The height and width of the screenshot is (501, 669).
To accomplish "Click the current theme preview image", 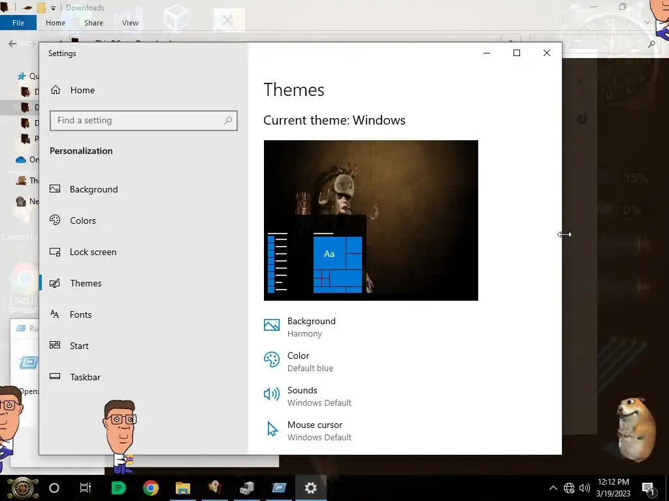I will pos(371,220).
